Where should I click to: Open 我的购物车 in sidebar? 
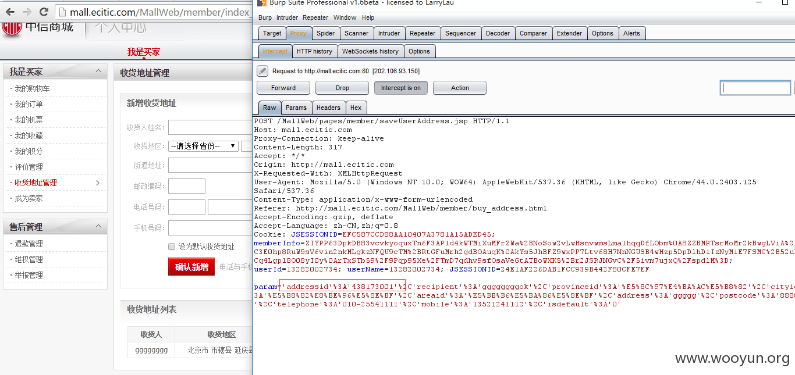[x=32, y=88]
